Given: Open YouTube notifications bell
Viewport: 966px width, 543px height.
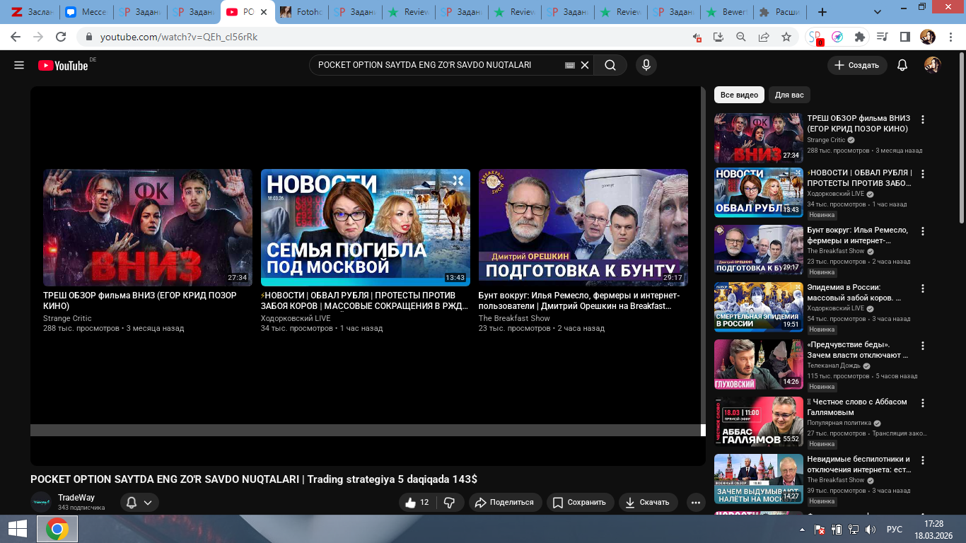Looking at the screenshot, I should tap(902, 65).
